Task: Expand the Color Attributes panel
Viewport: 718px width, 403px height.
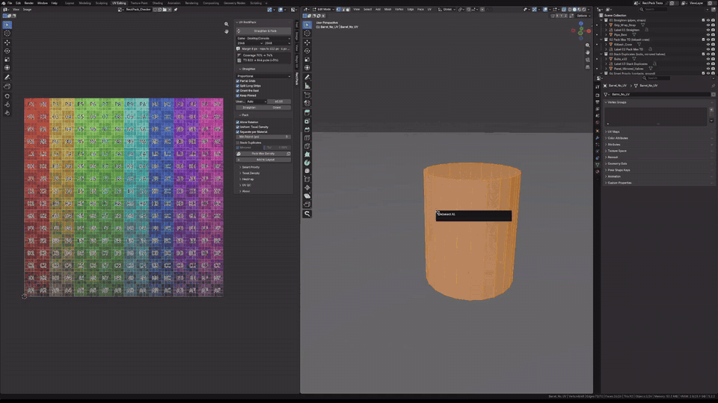Action: [x=616, y=138]
